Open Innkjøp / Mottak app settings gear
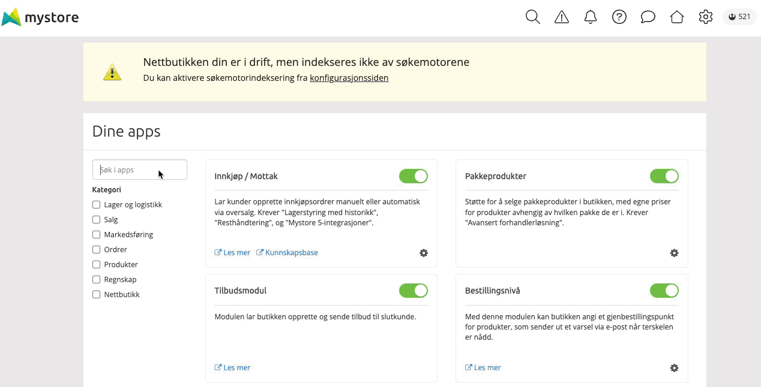This screenshot has width=761, height=387. point(424,253)
